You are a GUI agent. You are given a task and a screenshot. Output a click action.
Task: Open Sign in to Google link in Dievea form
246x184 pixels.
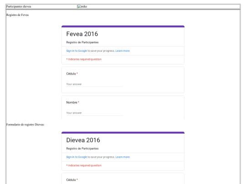pos(77,157)
